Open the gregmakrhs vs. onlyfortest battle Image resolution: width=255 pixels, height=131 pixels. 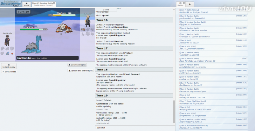pos(213,115)
